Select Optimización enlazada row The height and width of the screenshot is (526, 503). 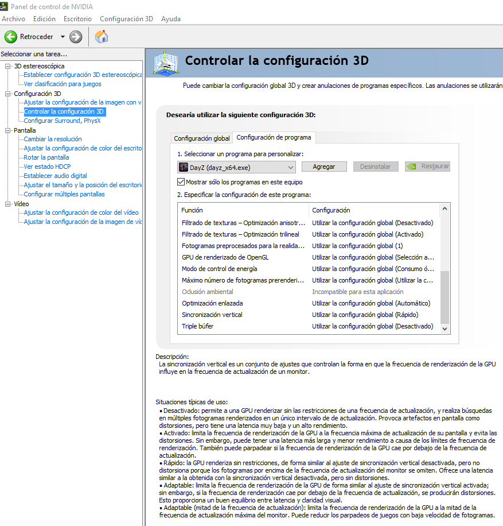click(309, 303)
